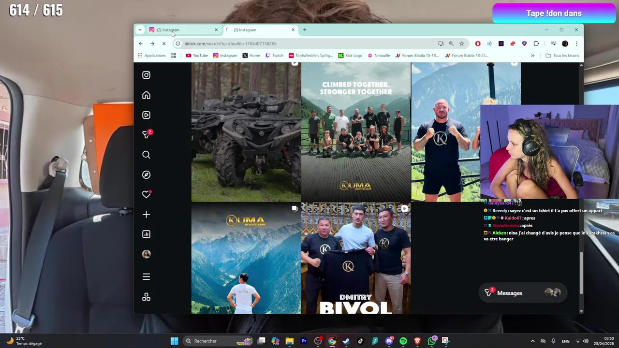Image resolution: width=619 pixels, height=348 pixels.
Task: Open Steam from the taskbar
Action: (x=346, y=341)
